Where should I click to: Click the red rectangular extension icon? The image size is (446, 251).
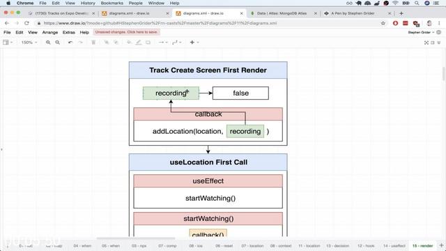click(406, 23)
